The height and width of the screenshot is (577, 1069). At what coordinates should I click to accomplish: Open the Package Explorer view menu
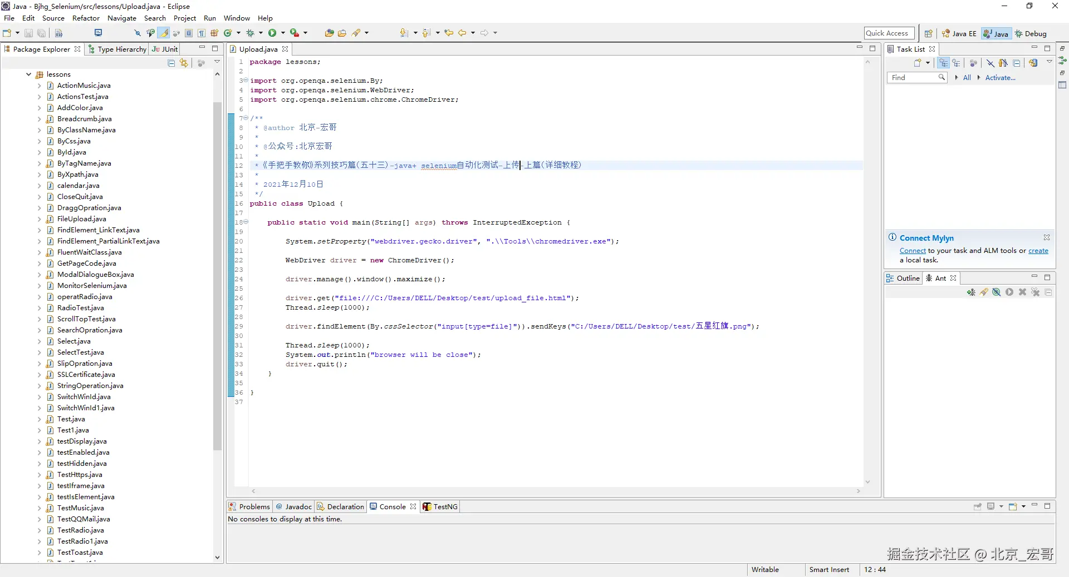tap(217, 62)
